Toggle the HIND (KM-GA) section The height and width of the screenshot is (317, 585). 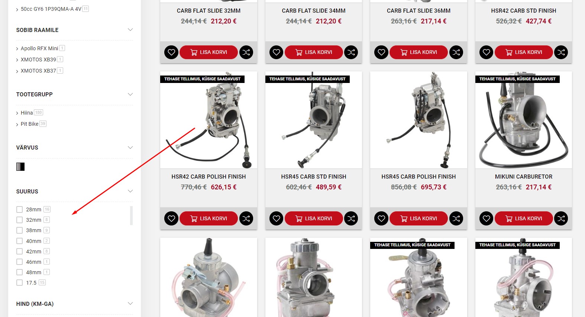coord(130,304)
